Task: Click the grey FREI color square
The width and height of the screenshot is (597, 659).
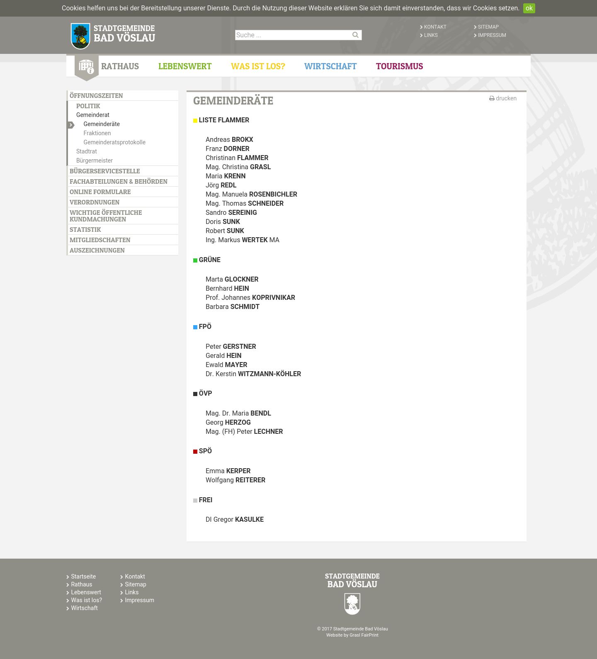Action: click(195, 501)
